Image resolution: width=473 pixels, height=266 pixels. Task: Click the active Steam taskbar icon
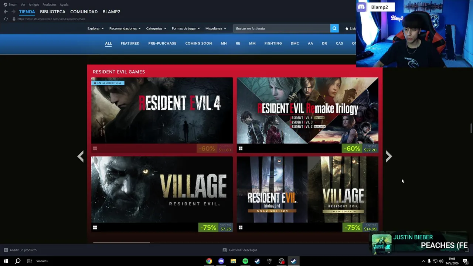pyautogui.click(x=293, y=261)
